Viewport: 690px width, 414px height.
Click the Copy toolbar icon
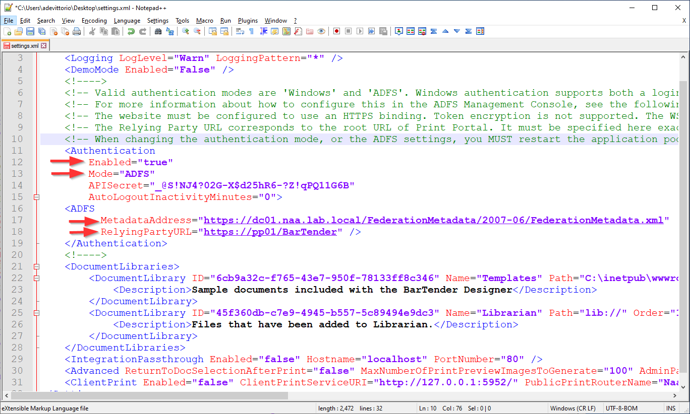coord(104,31)
